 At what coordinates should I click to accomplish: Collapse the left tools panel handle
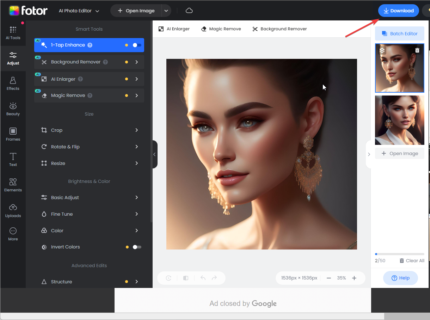(155, 154)
